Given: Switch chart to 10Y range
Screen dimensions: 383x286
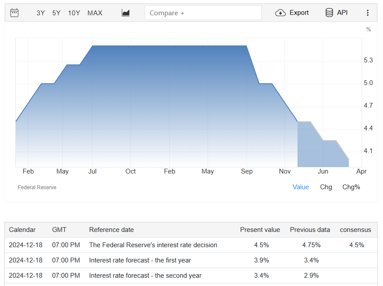Looking at the screenshot, I should tap(74, 13).
